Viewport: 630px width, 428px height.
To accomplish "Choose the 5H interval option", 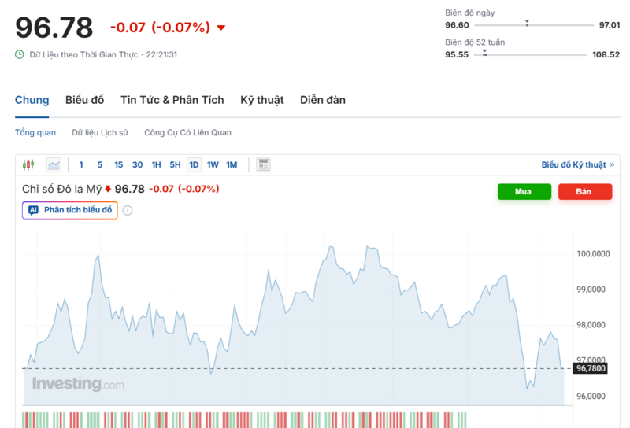I will coord(175,164).
